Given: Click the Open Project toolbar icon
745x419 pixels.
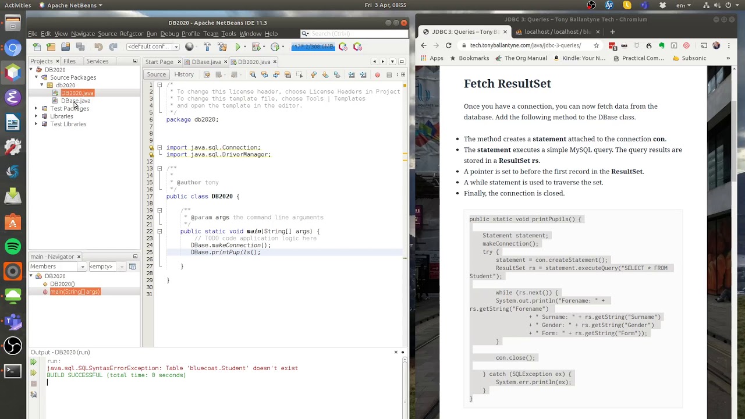Looking at the screenshot, I should tap(66, 47).
